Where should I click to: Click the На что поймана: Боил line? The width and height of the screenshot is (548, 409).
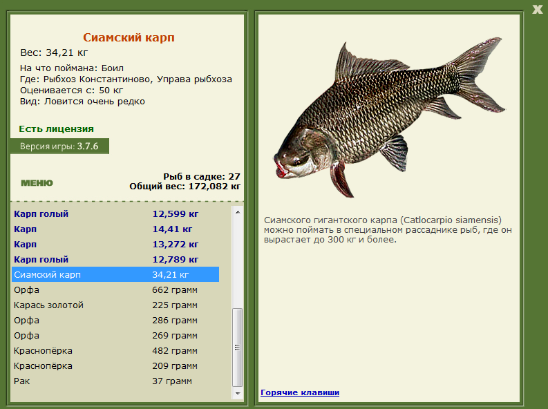pyautogui.click(x=72, y=68)
